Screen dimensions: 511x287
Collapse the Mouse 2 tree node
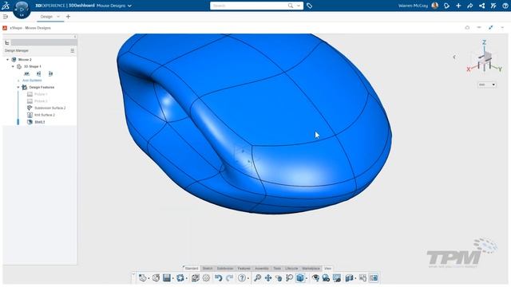click(x=7, y=60)
